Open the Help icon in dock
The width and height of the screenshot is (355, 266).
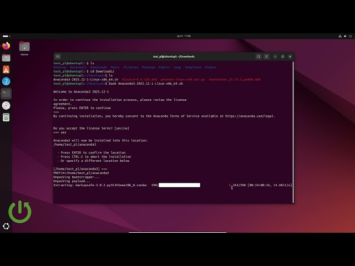6,81
